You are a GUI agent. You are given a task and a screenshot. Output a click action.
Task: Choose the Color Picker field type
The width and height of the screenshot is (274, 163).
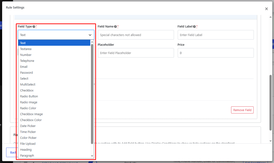click(54, 138)
